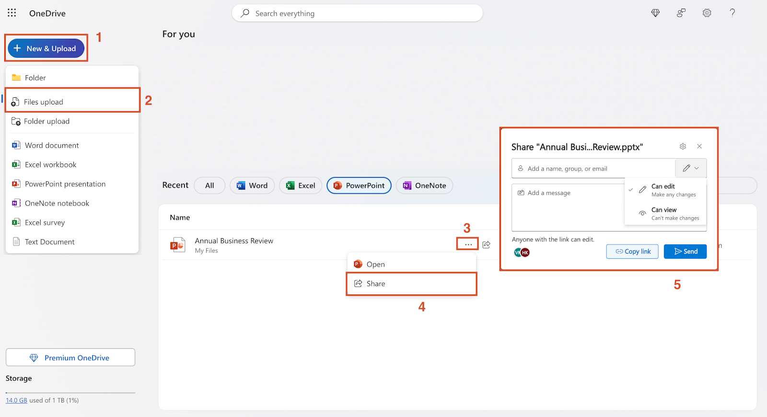This screenshot has height=417, width=767.
Task: Click the share arrow icon beside the file row
Action: pyautogui.click(x=486, y=244)
